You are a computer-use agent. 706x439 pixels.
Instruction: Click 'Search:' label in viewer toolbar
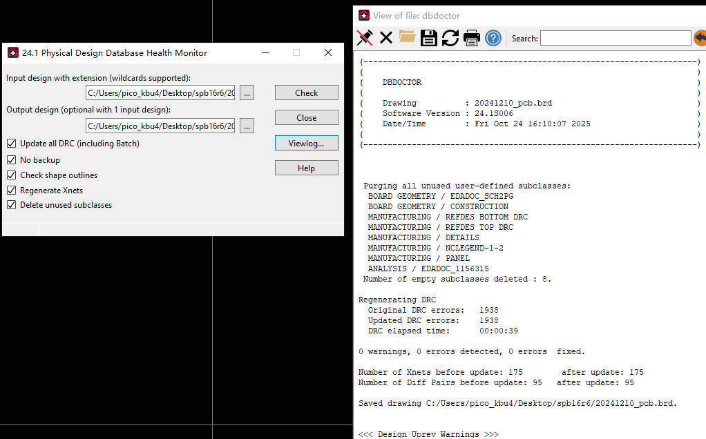tap(524, 38)
